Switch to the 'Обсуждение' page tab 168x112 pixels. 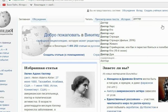tap(39, 19)
